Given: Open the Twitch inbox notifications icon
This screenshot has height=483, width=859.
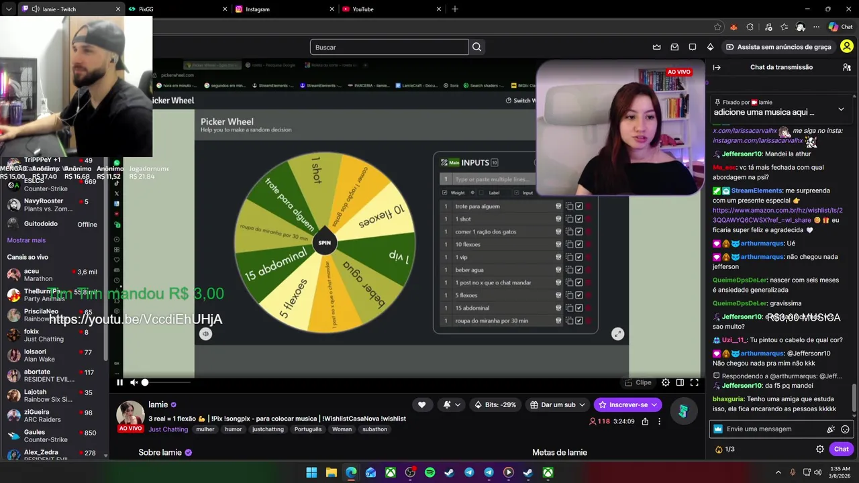Looking at the screenshot, I should point(674,47).
